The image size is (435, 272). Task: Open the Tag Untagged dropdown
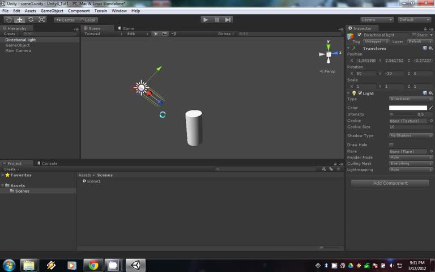tap(376, 41)
